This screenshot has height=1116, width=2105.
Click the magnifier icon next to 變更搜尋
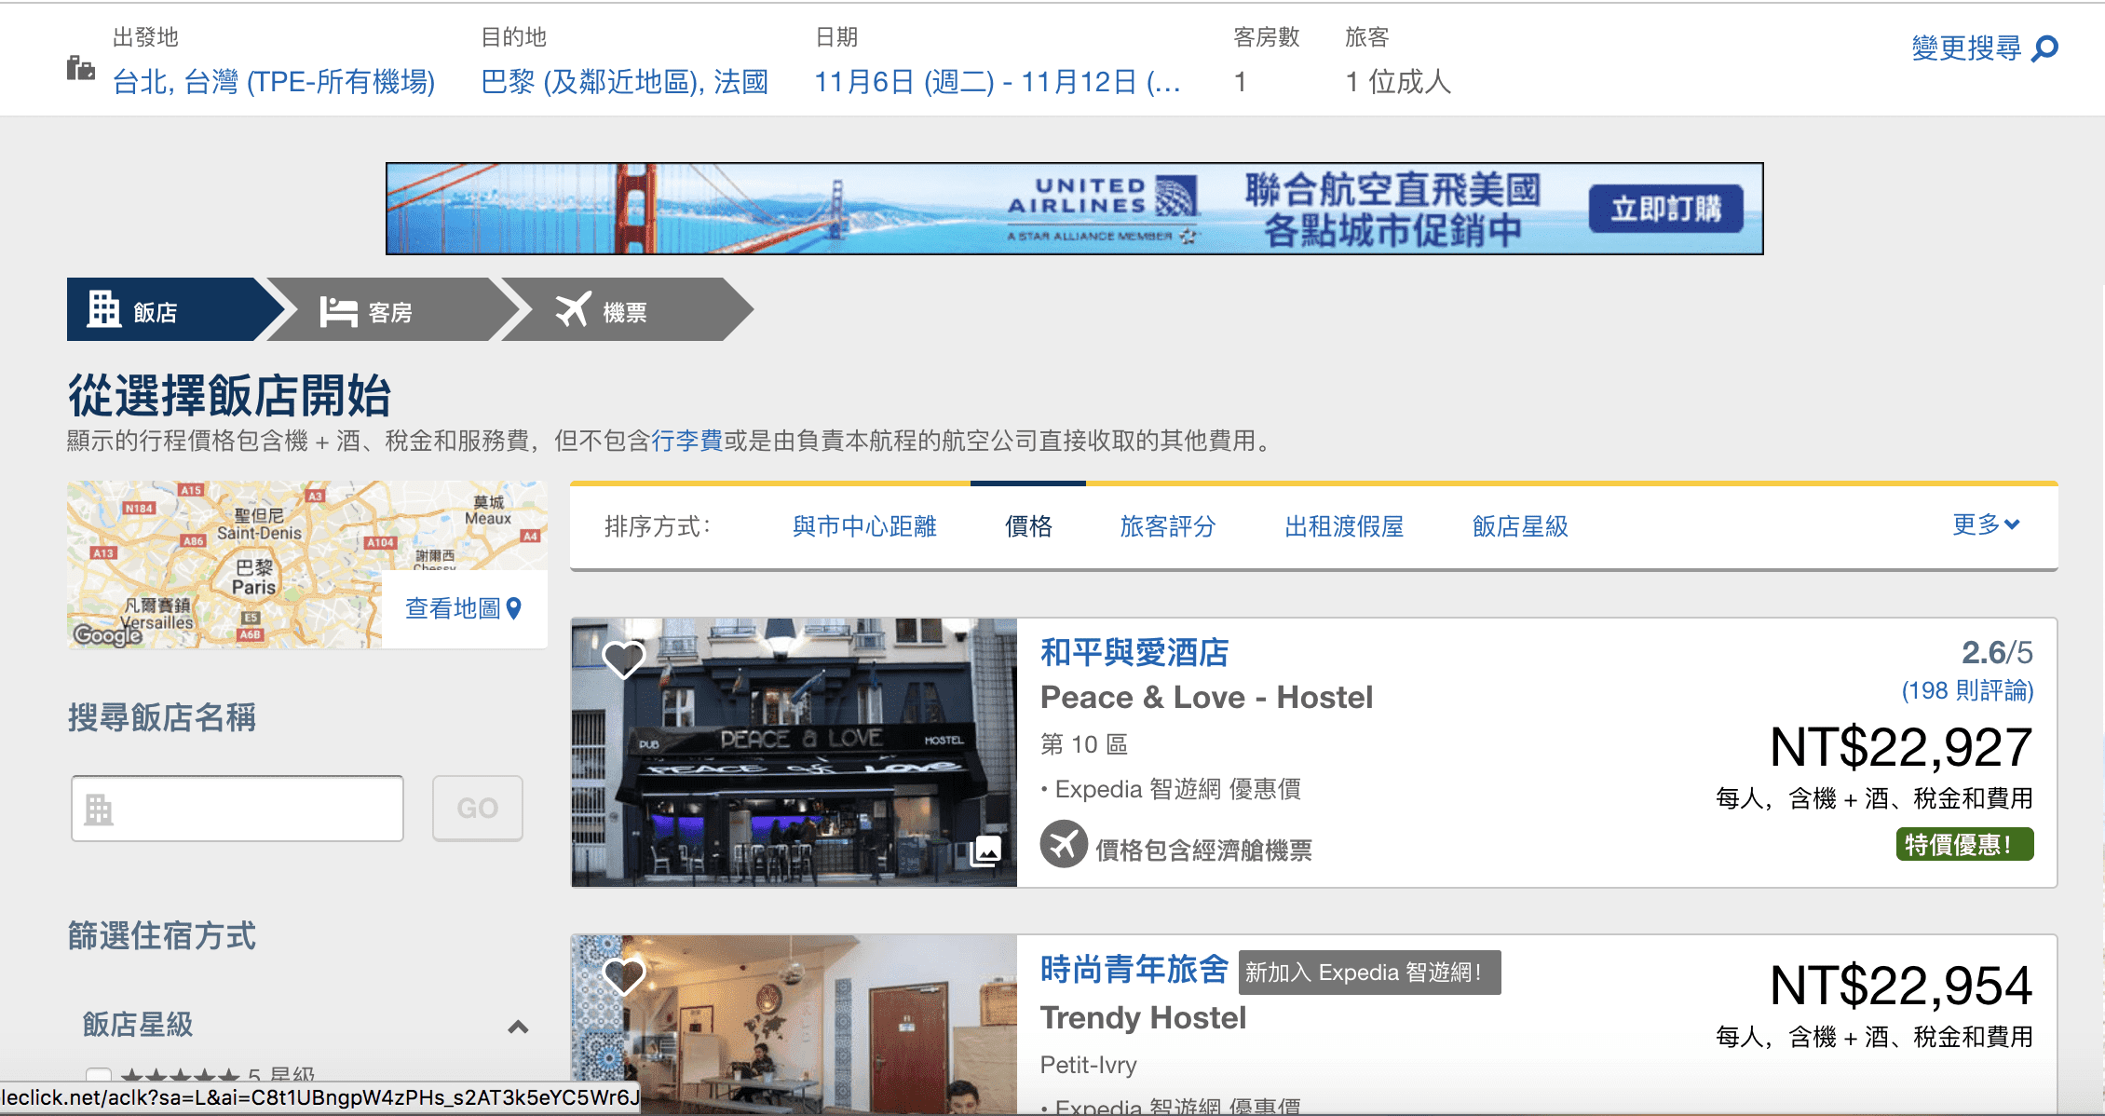coord(2044,48)
